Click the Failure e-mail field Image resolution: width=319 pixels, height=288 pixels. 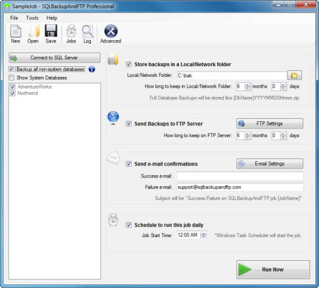[x=240, y=187]
